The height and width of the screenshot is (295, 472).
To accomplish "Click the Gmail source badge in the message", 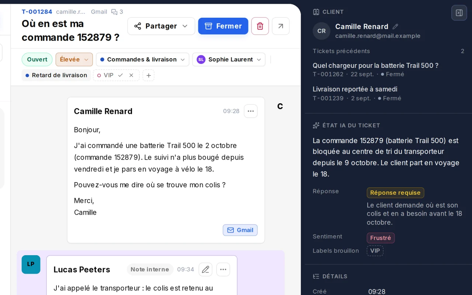I will click(240, 230).
